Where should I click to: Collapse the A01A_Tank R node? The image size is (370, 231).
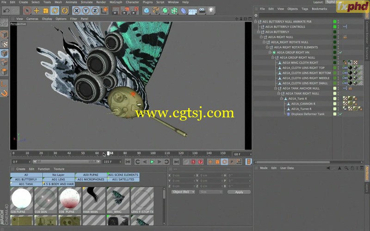click(x=282, y=98)
